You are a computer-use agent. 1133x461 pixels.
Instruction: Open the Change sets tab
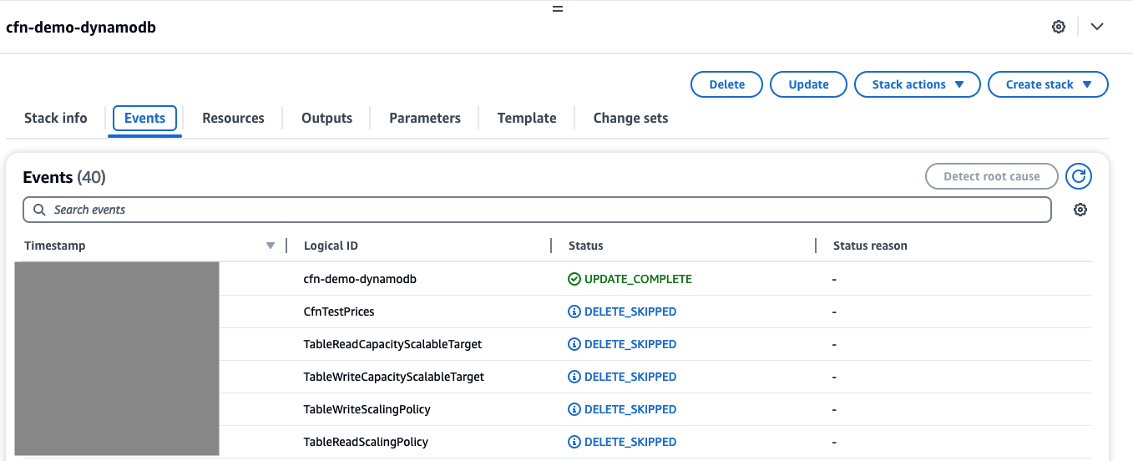630,118
